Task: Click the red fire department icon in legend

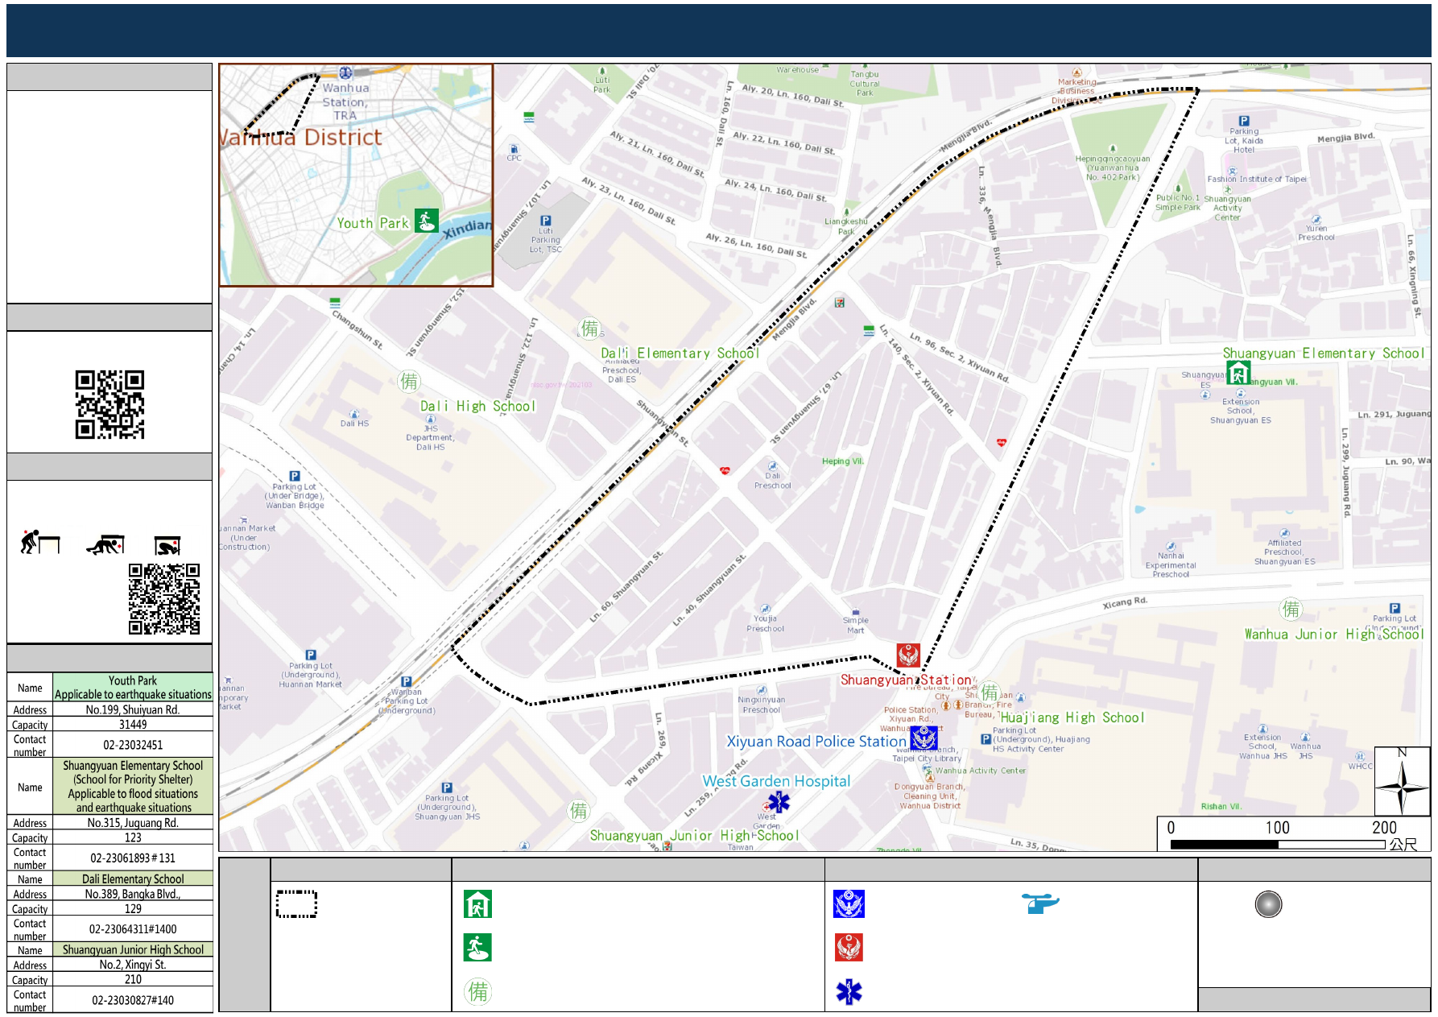Action: (849, 948)
